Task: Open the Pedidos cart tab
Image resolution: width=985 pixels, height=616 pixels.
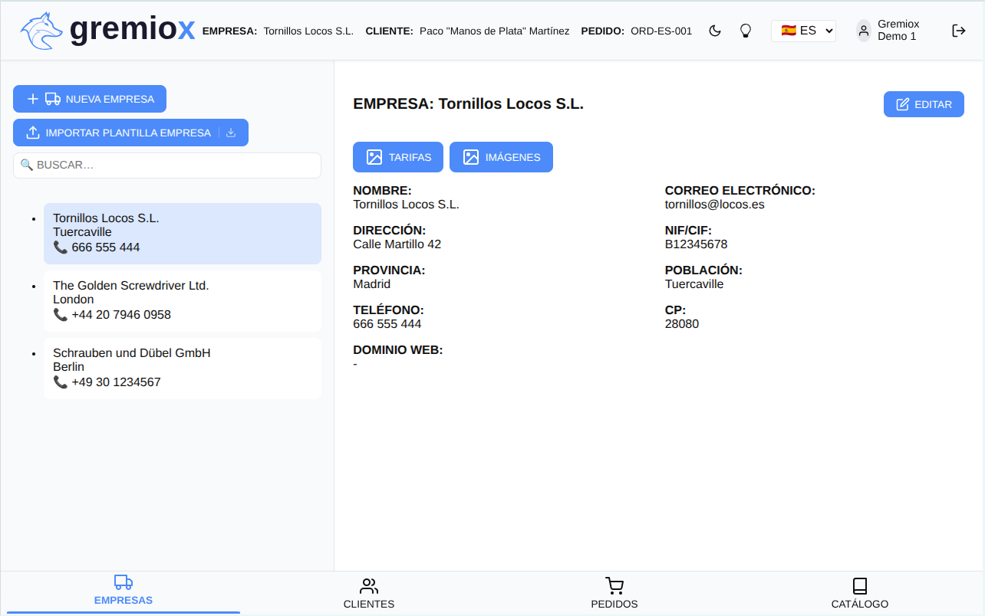Action: (614, 593)
